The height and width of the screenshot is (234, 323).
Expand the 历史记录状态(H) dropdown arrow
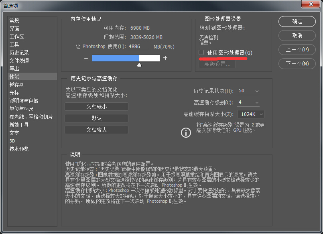coord(257,91)
